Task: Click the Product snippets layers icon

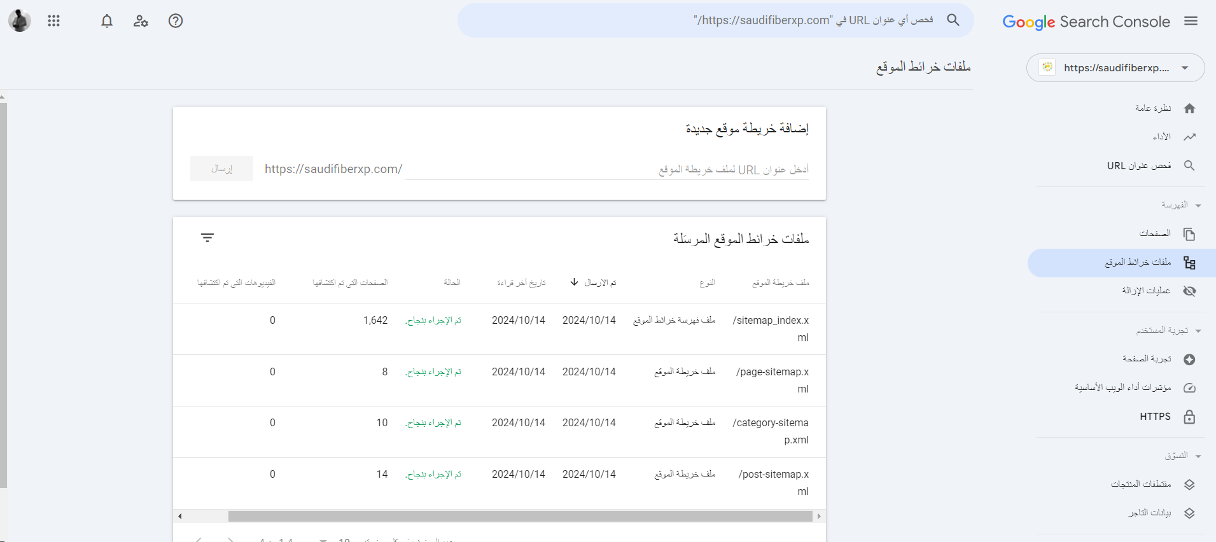Action: click(1189, 485)
